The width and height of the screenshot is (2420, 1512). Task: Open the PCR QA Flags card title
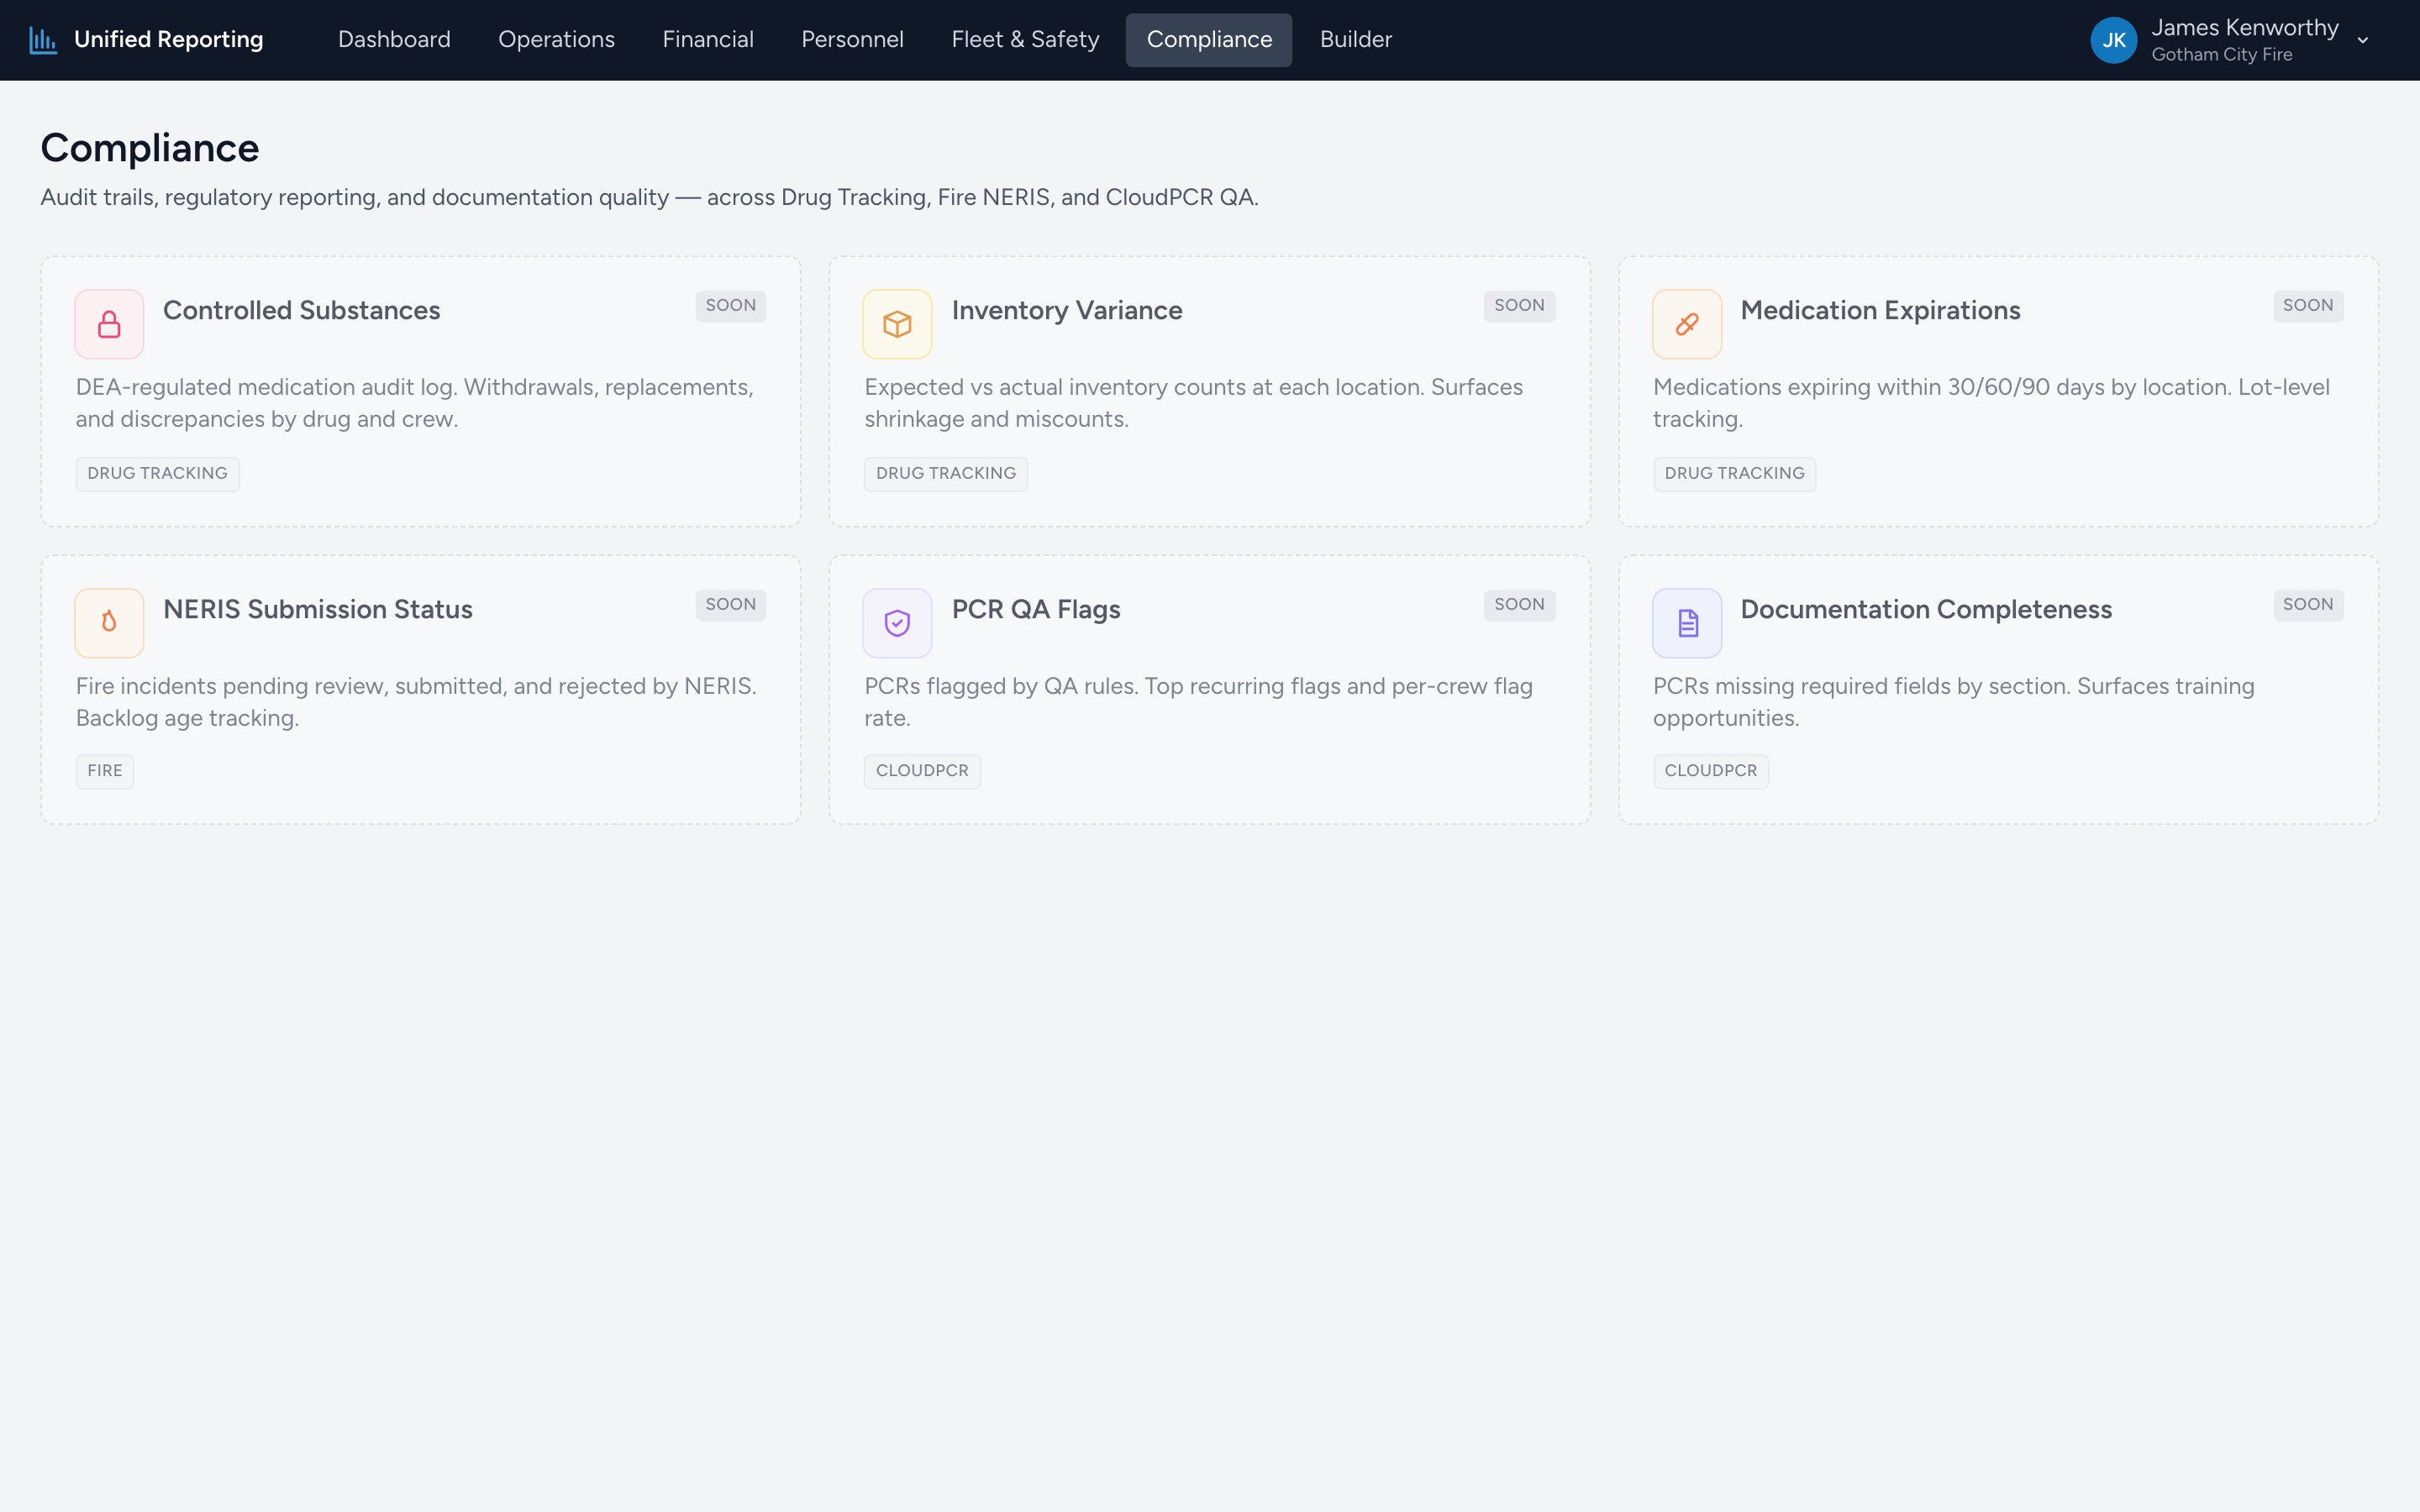pyautogui.click(x=1036, y=610)
